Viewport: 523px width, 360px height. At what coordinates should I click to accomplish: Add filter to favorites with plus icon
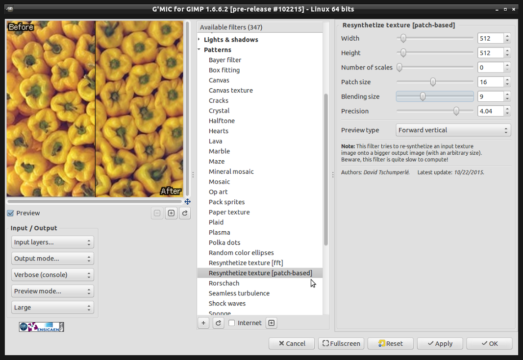(x=203, y=323)
